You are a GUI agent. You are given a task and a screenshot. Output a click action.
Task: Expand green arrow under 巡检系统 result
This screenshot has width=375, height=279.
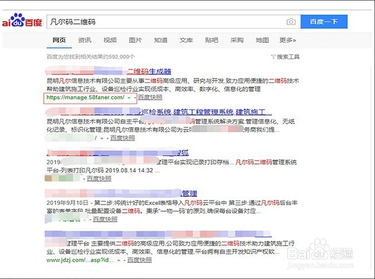coord(102,138)
